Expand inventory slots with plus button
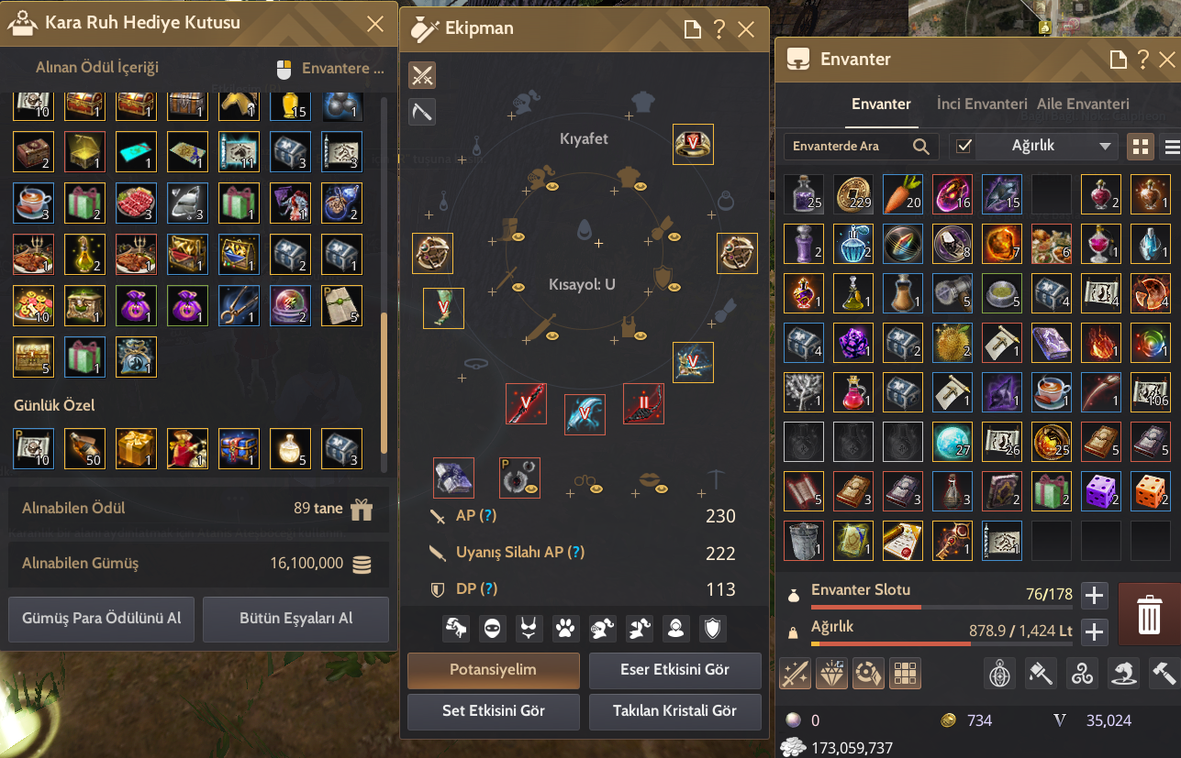The height and width of the screenshot is (758, 1181). click(x=1094, y=595)
